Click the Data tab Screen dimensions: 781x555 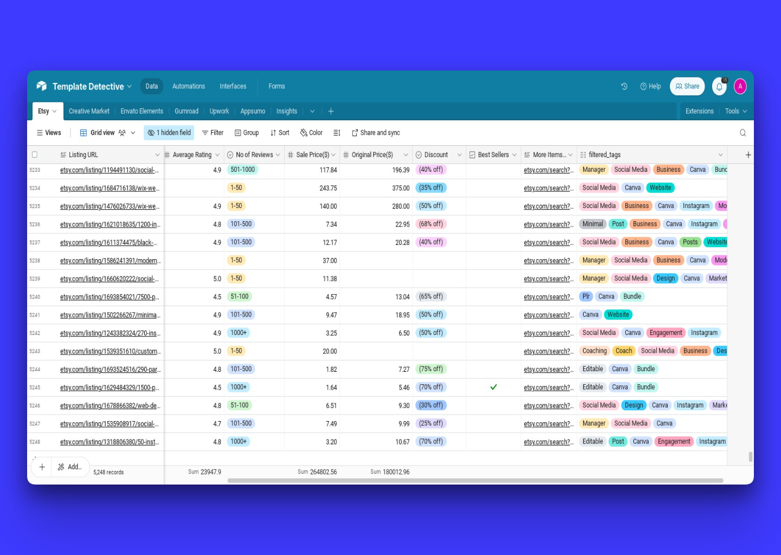[x=152, y=86]
